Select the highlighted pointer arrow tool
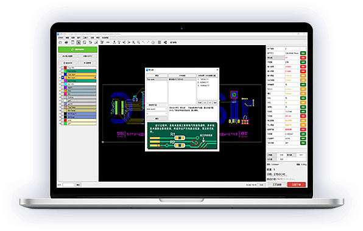 [79, 43]
